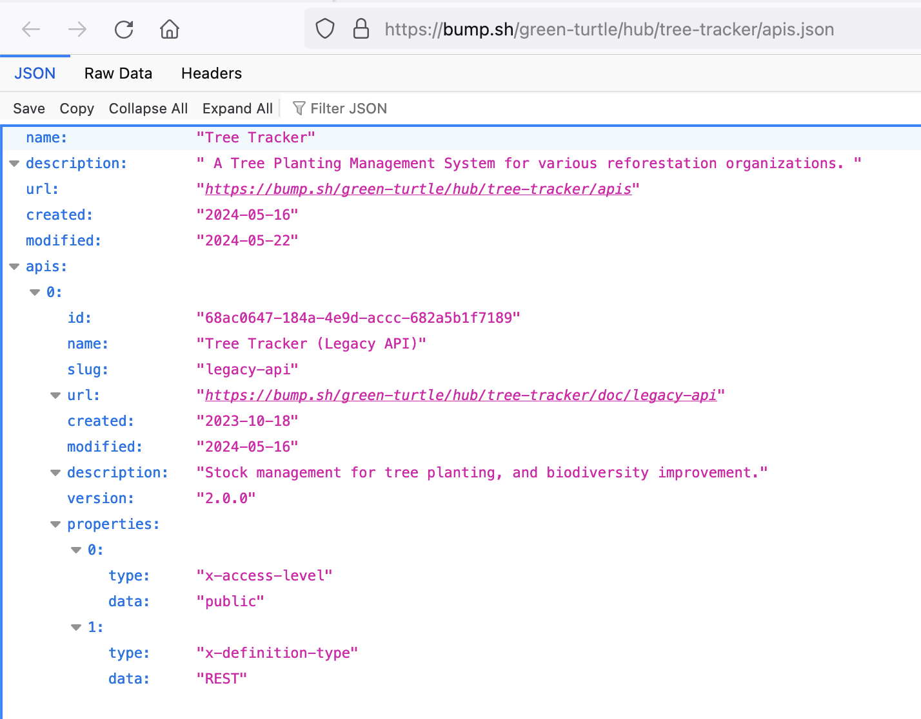Screen dimensions: 921x719
Task: Collapse the x-definition-type property labeled 1
Action: [x=76, y=627]
